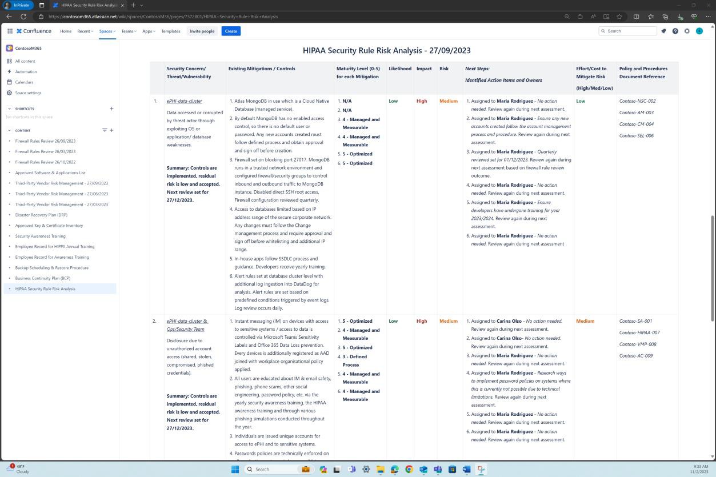Collapse the CONTENT section
The image size is (716, 477).
(9, 130)
